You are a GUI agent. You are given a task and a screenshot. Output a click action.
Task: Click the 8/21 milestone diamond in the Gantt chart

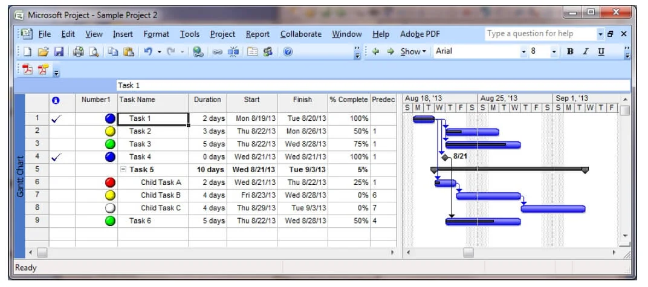(445, 157)
